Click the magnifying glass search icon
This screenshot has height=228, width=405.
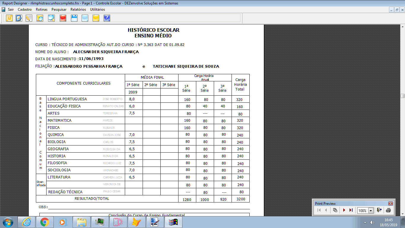(x=52, y=18)
